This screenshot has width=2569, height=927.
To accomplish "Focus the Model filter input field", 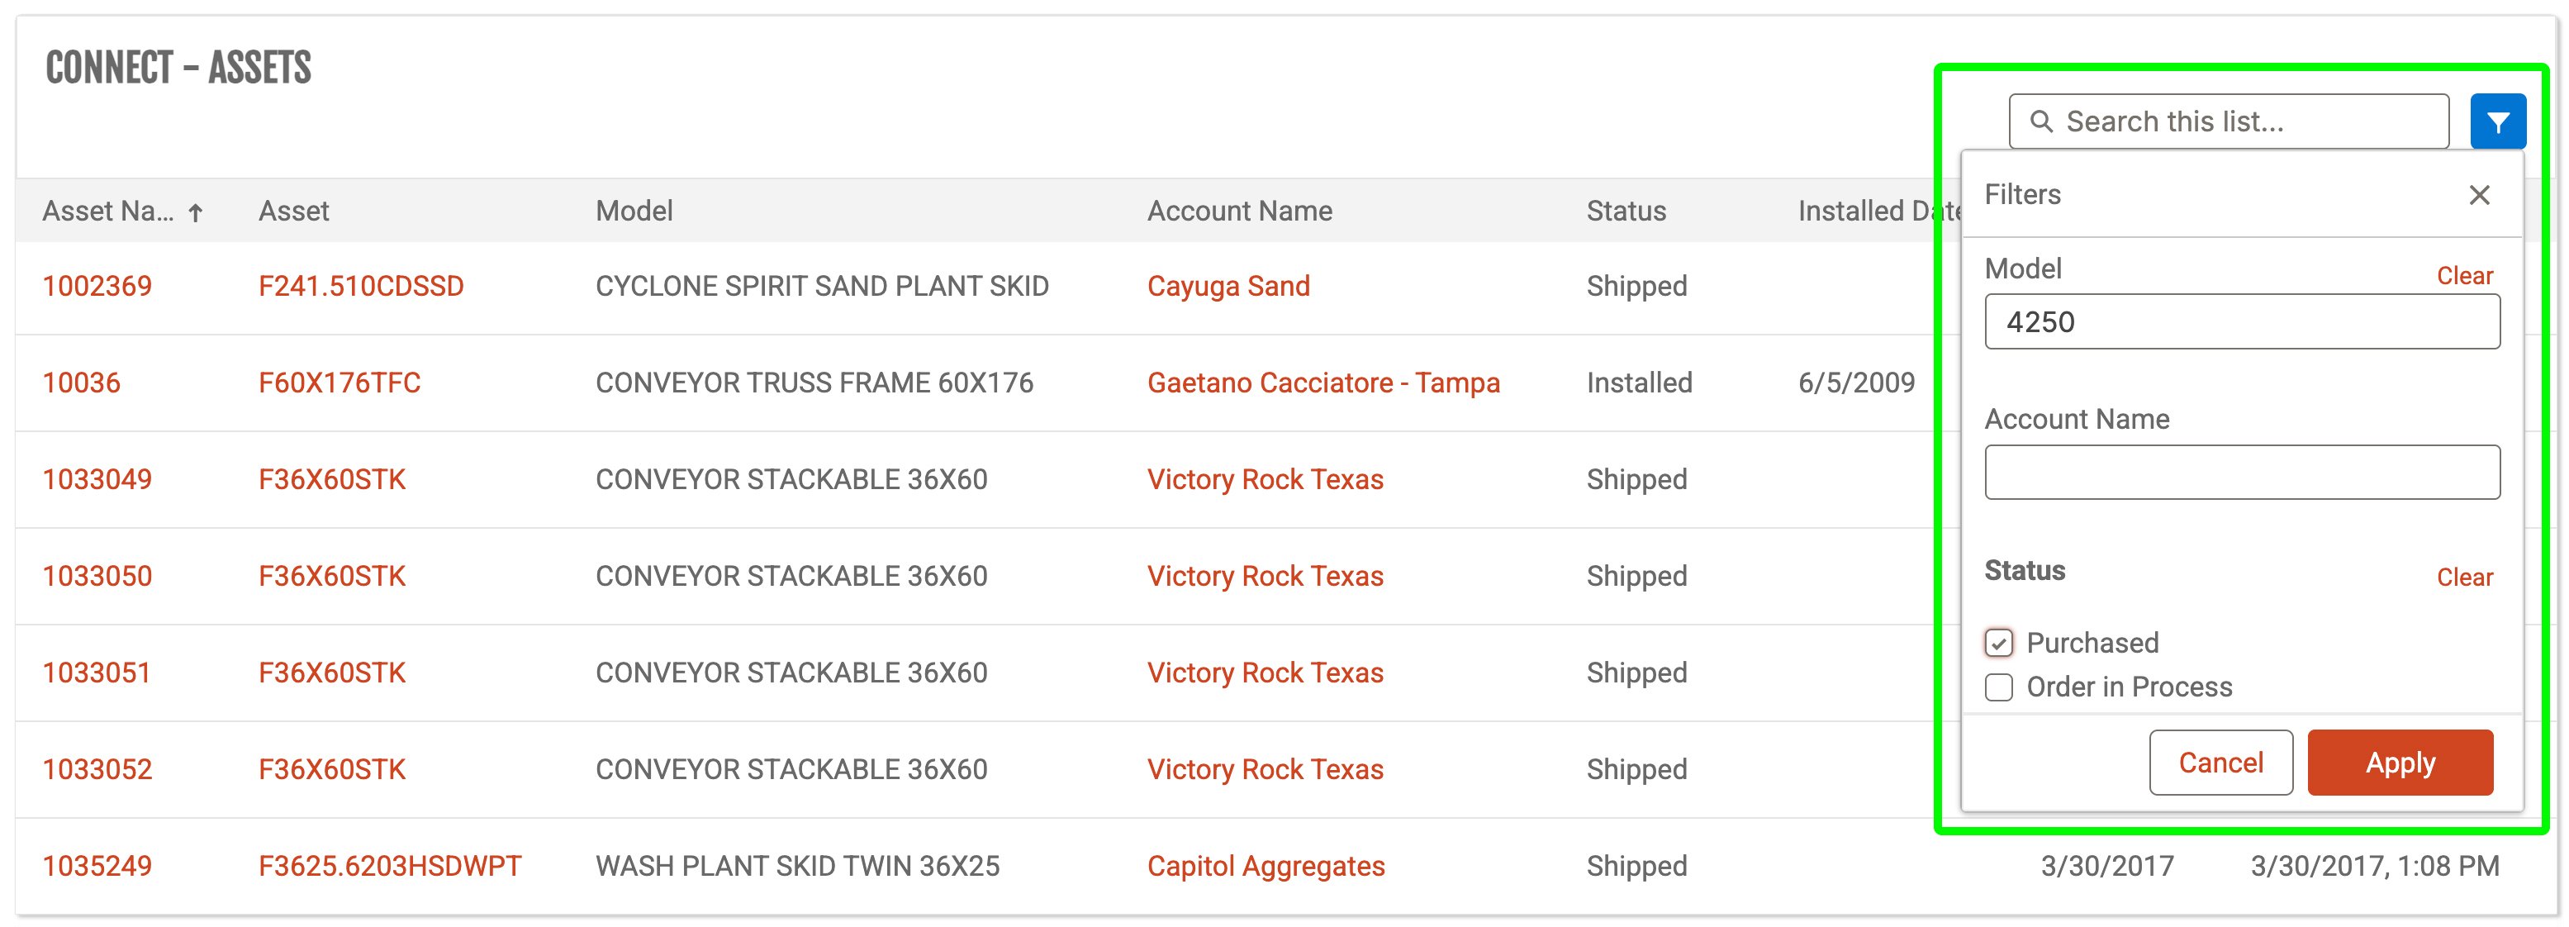I will tap(2241, 322).
